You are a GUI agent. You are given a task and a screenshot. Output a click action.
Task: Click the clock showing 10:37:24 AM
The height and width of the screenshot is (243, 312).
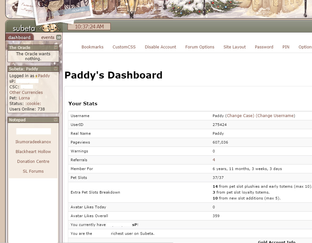click(89, 26)
